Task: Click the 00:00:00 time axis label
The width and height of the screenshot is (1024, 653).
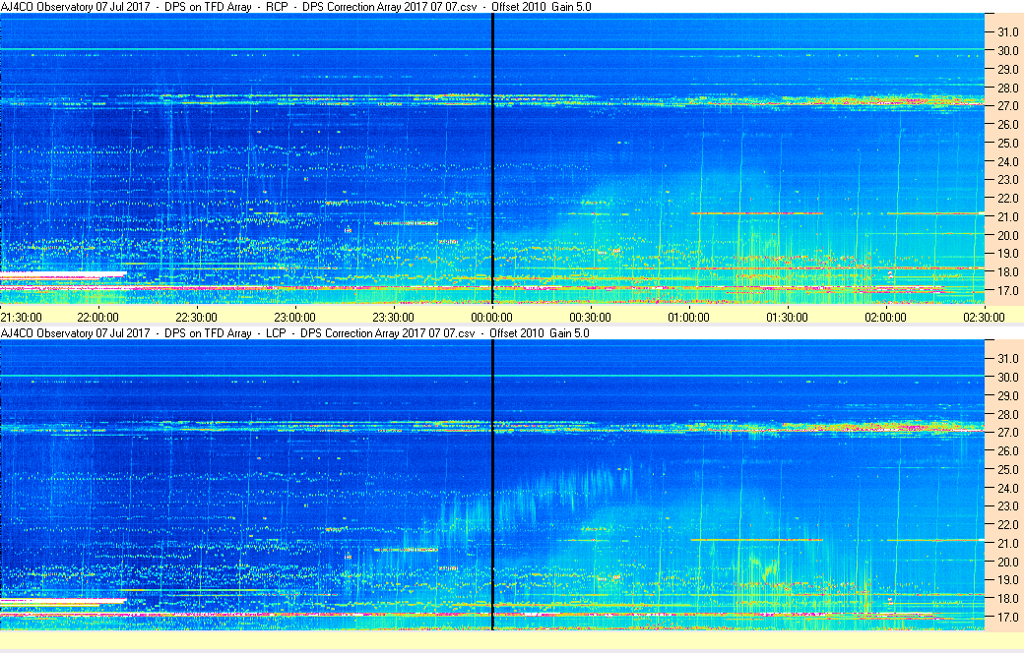Action: tap(491, 317)
